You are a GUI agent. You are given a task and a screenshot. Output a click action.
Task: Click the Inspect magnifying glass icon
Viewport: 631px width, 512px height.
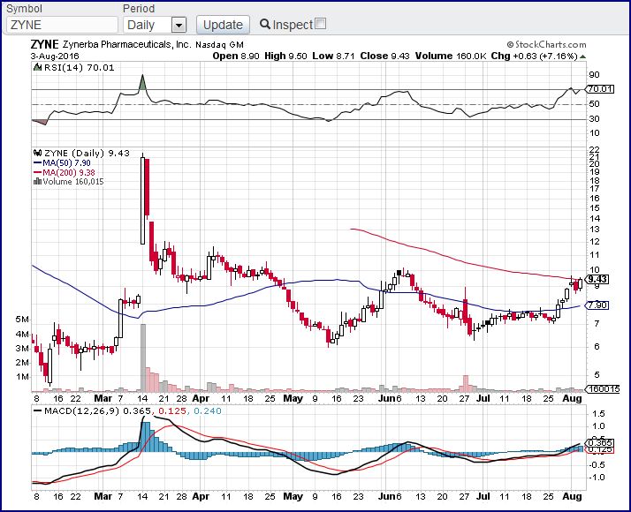(x=265, y=24)
